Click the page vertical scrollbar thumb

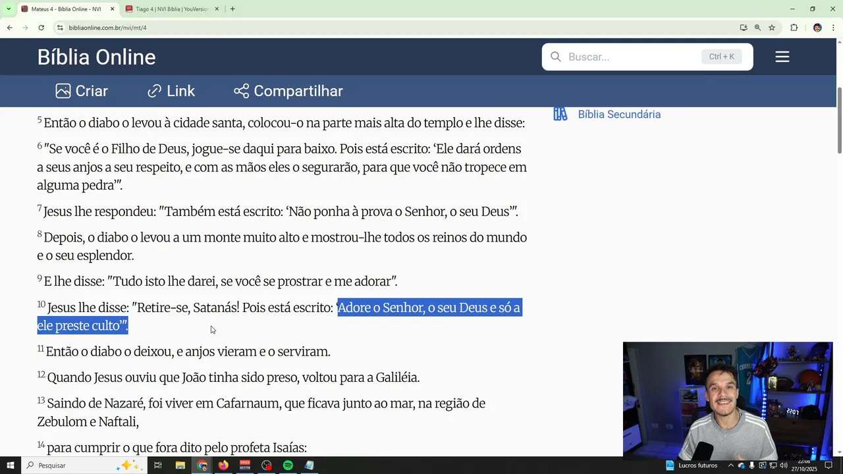click(839, 120)
